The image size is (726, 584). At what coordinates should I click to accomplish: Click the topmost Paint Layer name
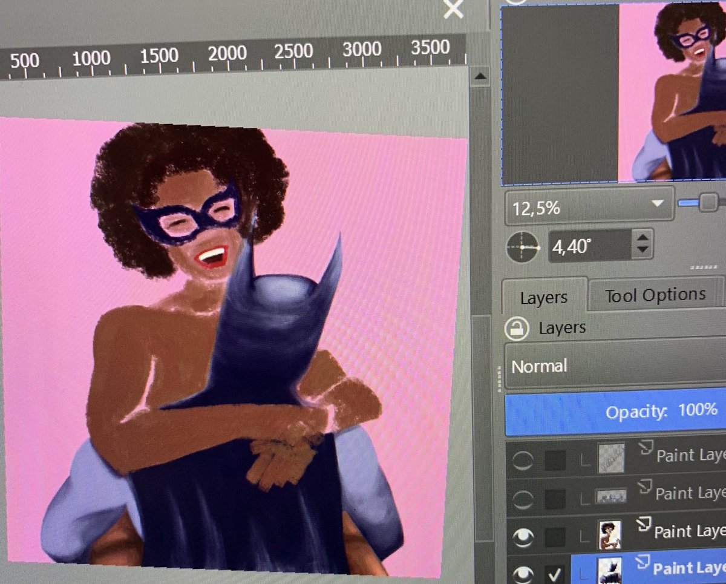691,455
